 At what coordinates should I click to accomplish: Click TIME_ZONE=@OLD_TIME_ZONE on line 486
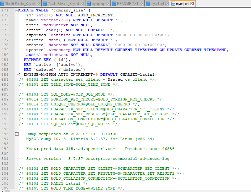click(81, 84)
